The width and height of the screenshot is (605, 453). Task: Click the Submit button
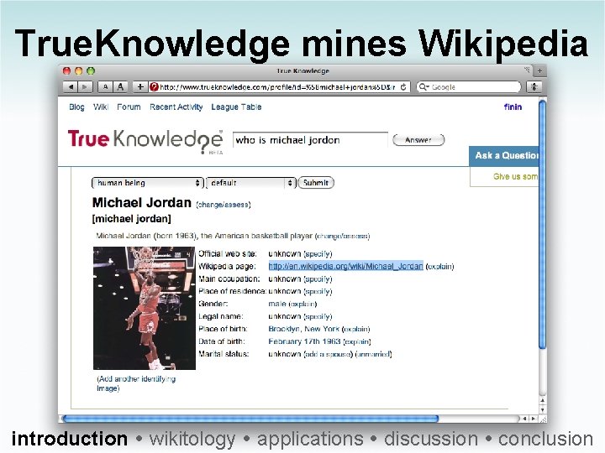tap(316, 183)
